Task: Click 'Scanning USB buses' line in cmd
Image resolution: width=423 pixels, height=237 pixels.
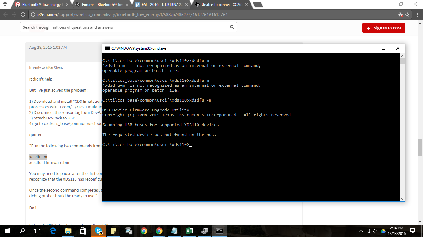Action: pyautogui.click(x=164, y=125)
